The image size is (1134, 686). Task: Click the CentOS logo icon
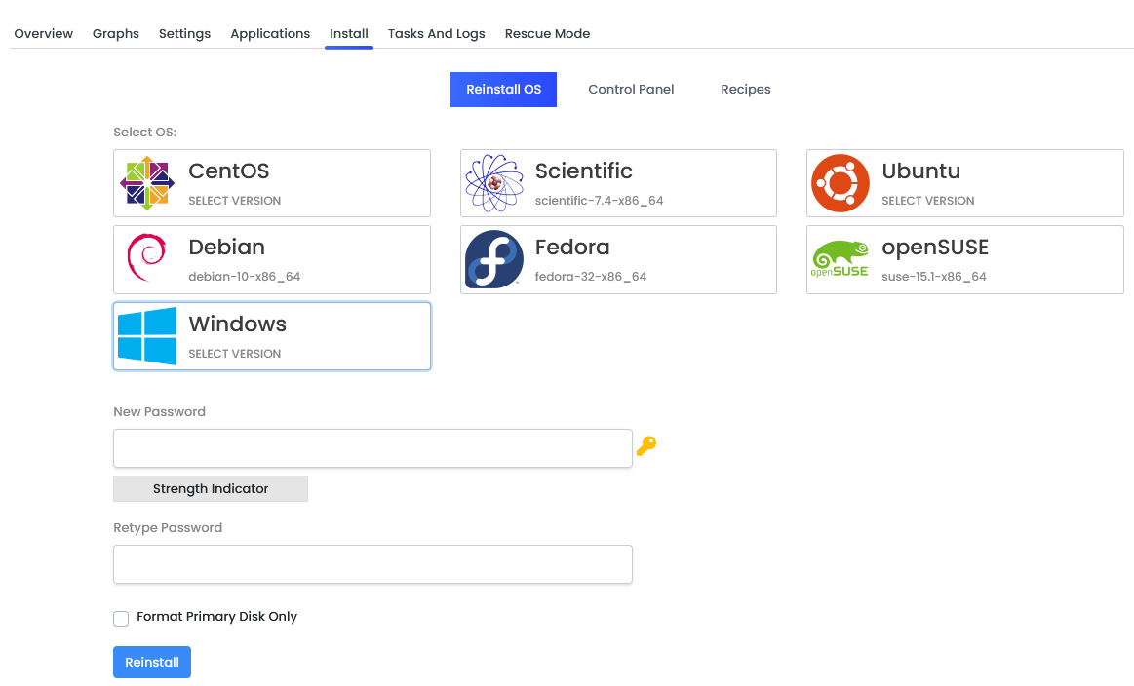tap(147, 183)
